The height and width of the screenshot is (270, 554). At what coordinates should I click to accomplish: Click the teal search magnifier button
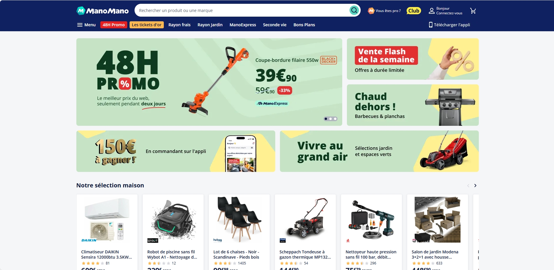point(354,11)
